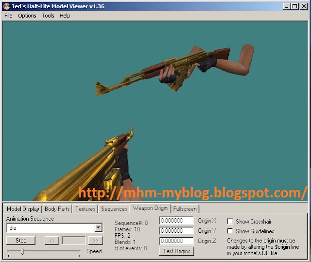Image resolution: width=311 pixels, height=262 pixels.
Task: Click the animation Speed slider handle
Action: click(x=23, y=251)
